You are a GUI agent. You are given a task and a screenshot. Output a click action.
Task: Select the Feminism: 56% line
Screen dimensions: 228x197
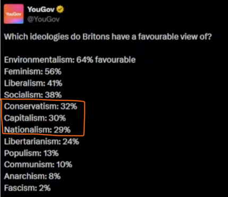33,71
